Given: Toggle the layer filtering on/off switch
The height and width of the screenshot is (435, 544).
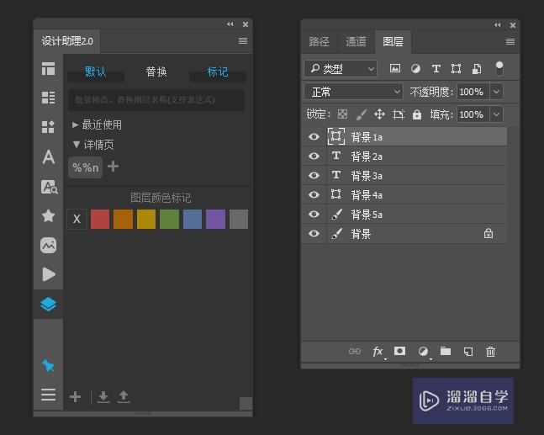Looking at the screenshot, I should [x=499, y=68].
